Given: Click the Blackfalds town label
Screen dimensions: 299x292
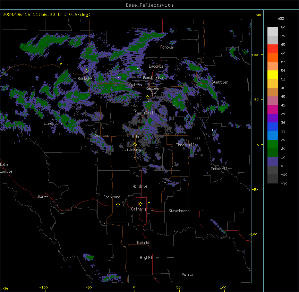Looking at the screenshot, I should point(153,77).
